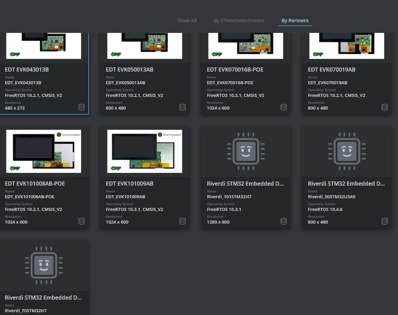
Task: Click the database icon on EDT EVK043013B card
Action: coord(81,107)
